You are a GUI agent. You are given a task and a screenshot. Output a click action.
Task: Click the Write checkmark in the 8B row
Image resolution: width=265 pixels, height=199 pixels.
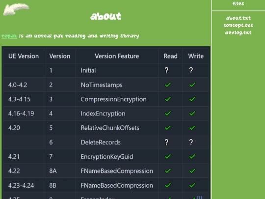[192, 185]
